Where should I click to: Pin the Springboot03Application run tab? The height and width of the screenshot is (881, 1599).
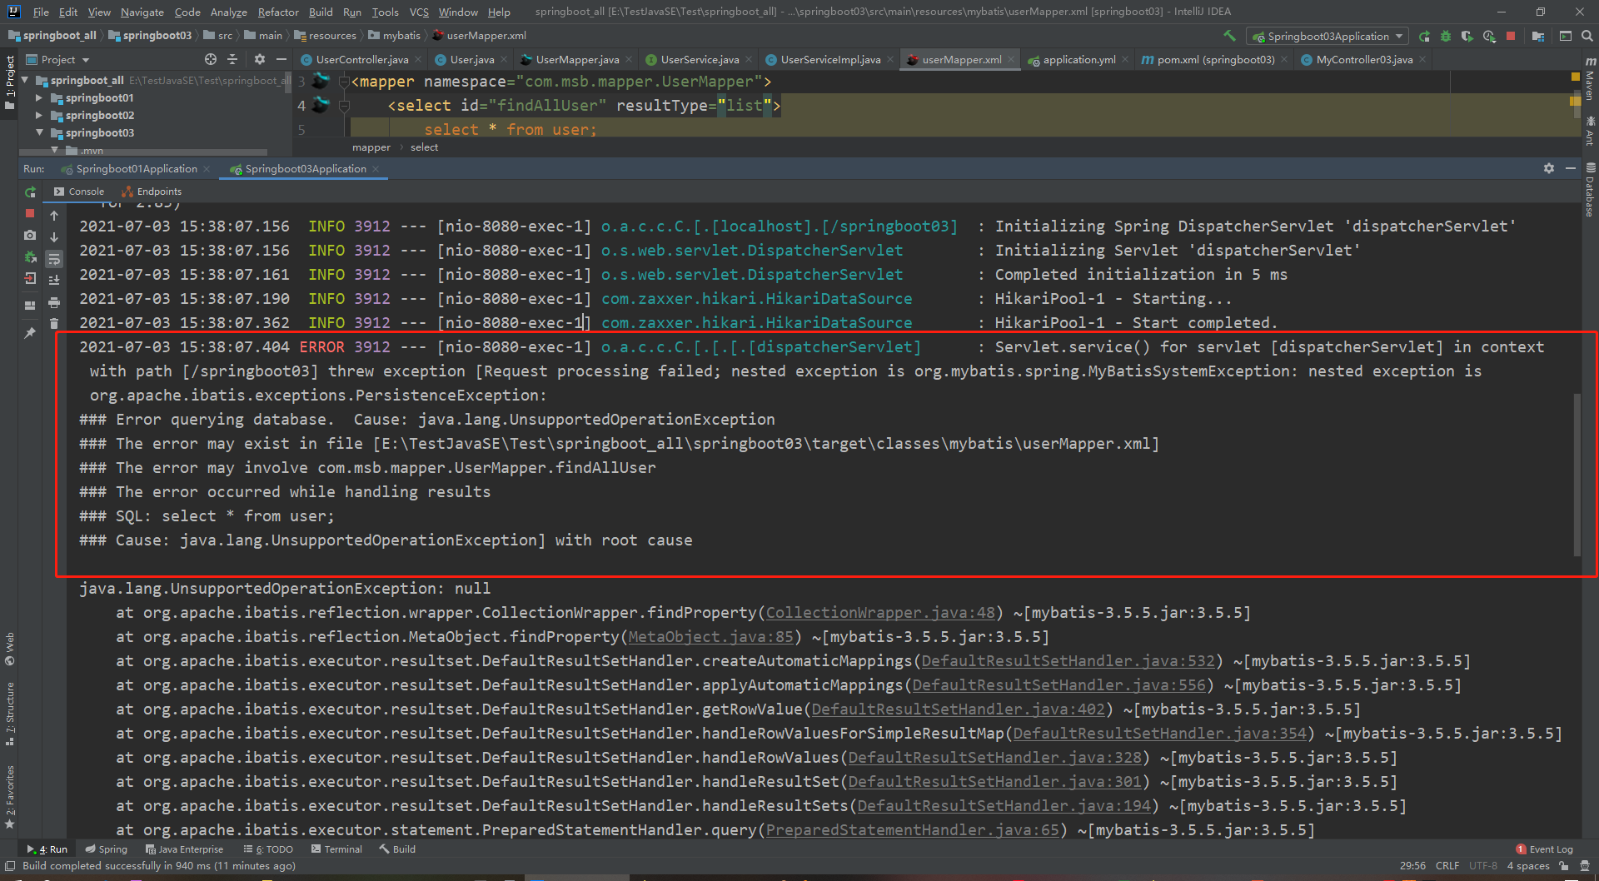[x=30, y=331]
